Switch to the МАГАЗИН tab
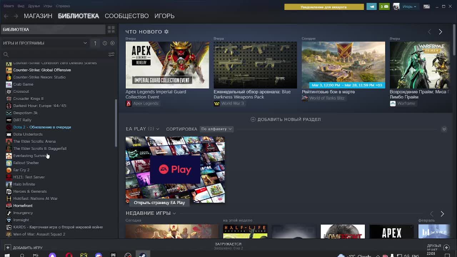Viewport: 457px width, 257px height. tap(38, 16)
